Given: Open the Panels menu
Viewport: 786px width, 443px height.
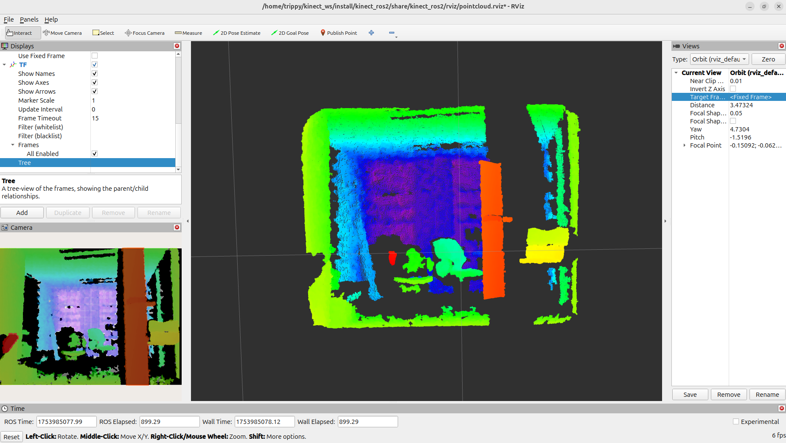Looking at the screenshot, I should tap(29, 20).
